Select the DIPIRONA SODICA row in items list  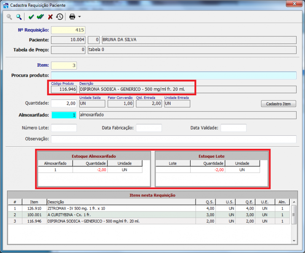click(149, 221)
